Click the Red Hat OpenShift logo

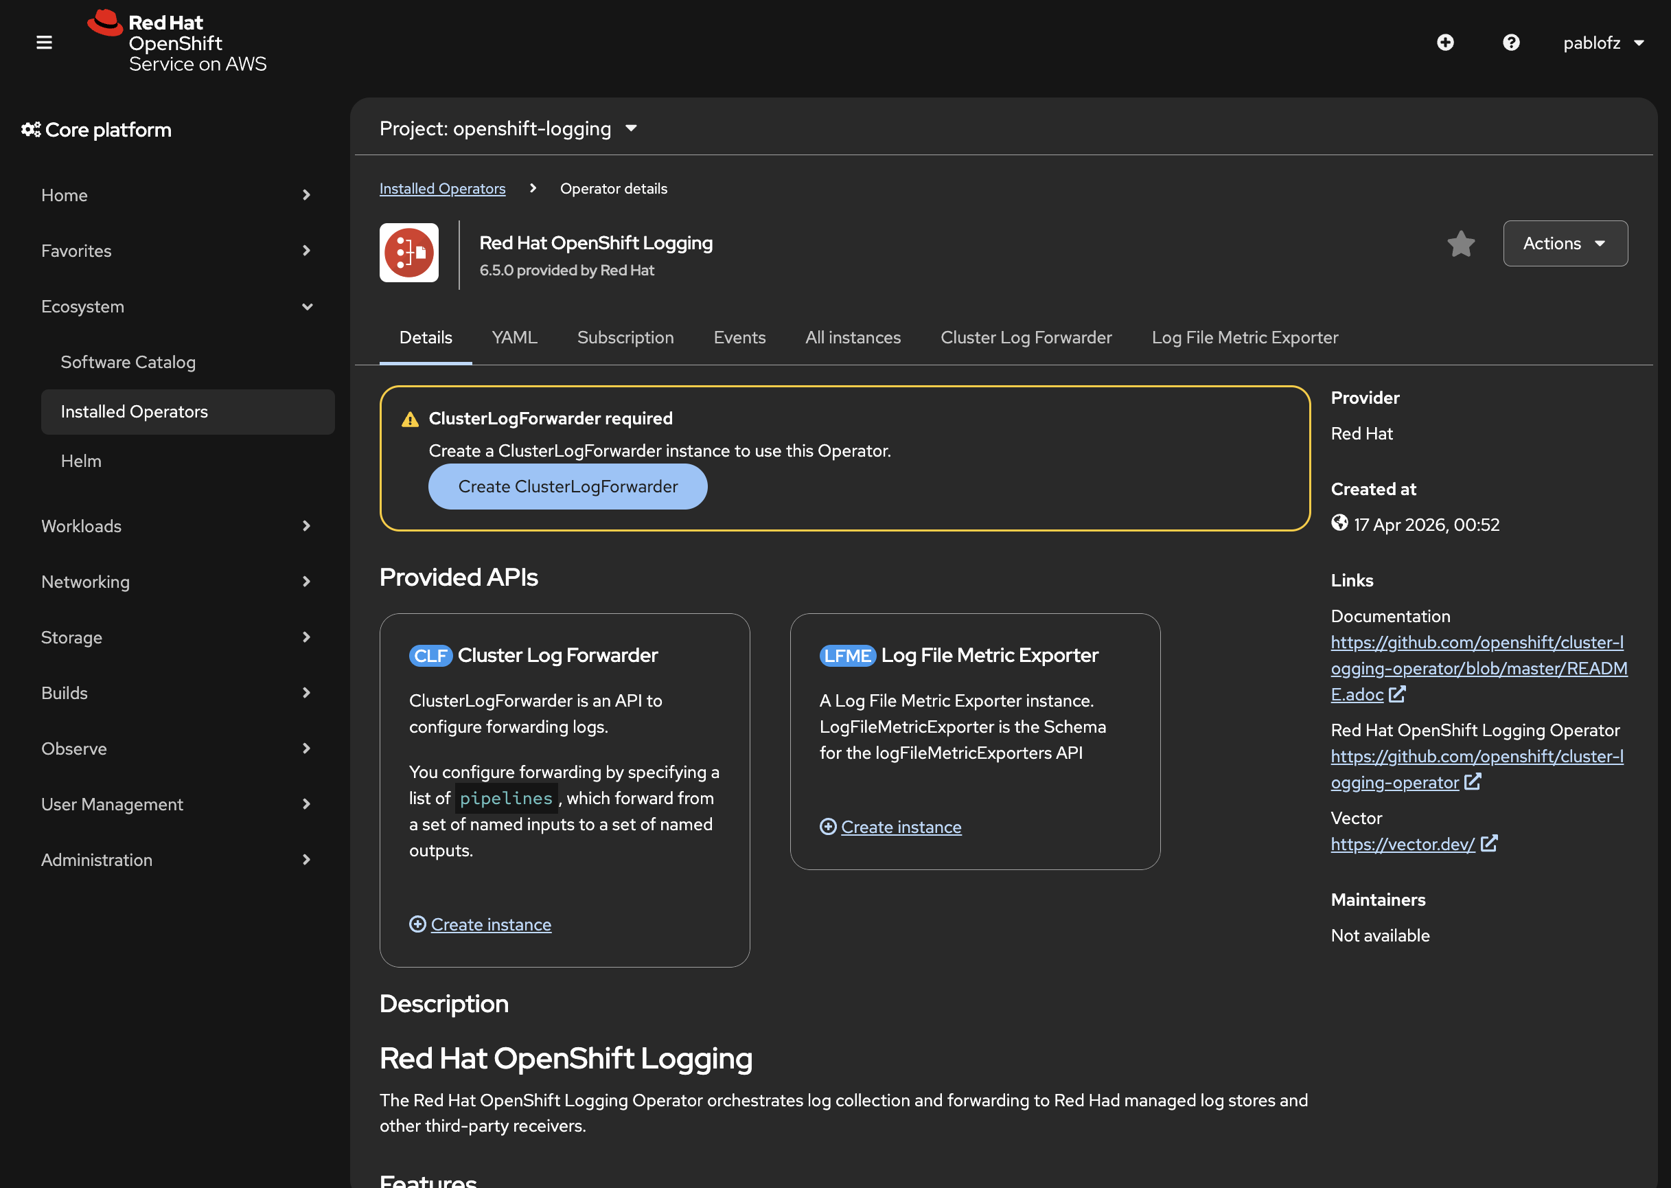(177, 42)
